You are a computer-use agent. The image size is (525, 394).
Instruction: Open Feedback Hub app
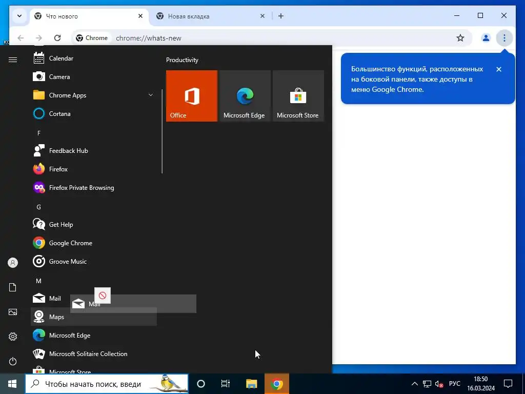tap(94, 151)
